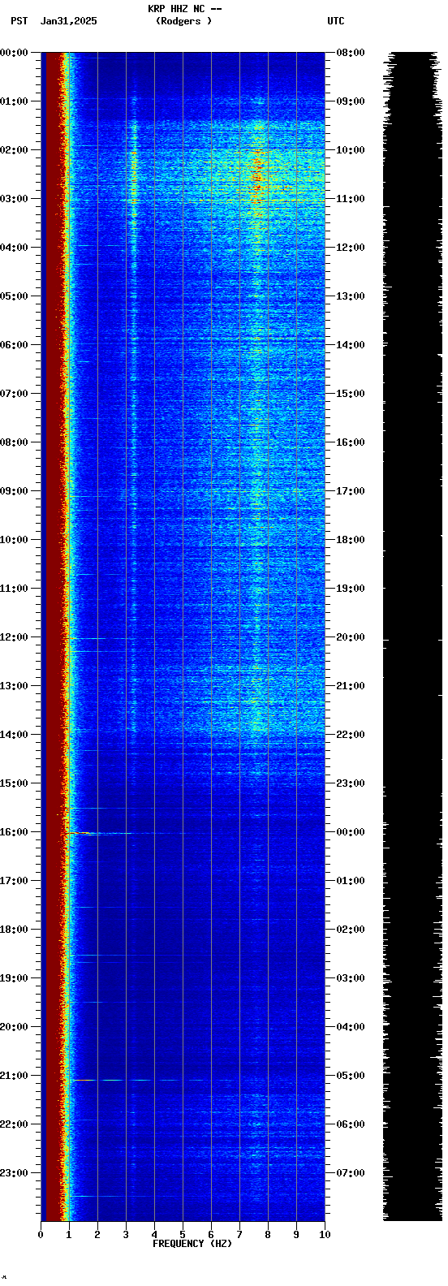Click the UTC time label '18:00'
This screenshot has width=448, height=1286.
(351, 540)
